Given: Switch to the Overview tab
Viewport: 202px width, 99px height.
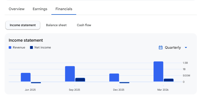Looking at the screenshot, I should click(x=16, y=9).
